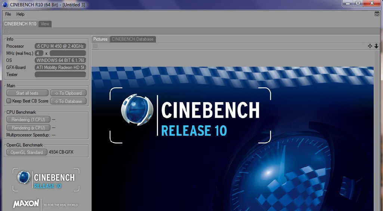Open the Help menu
383x211 pixels.
[x=20, y=14]
